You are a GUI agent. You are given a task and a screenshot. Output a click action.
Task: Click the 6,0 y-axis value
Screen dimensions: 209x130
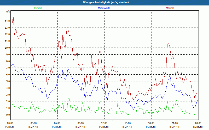point(8,75)
